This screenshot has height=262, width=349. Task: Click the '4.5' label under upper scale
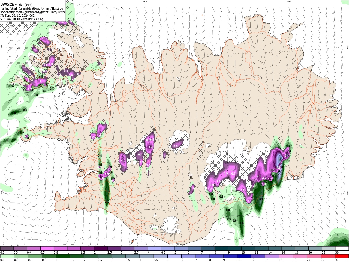[x=163, y=252]
